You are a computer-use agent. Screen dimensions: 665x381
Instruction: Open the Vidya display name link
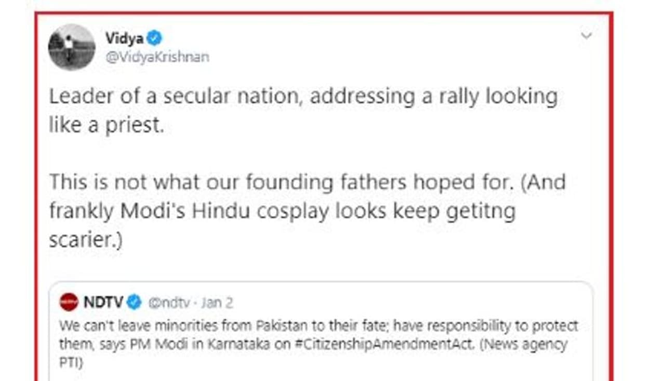[125, 38]
